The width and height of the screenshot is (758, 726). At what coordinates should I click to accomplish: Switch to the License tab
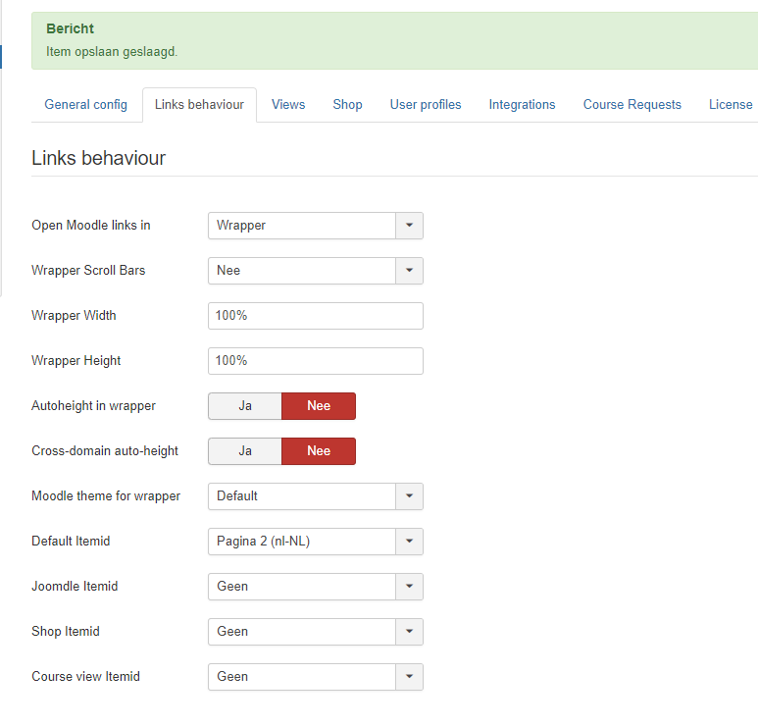click(x=731, y=105)
